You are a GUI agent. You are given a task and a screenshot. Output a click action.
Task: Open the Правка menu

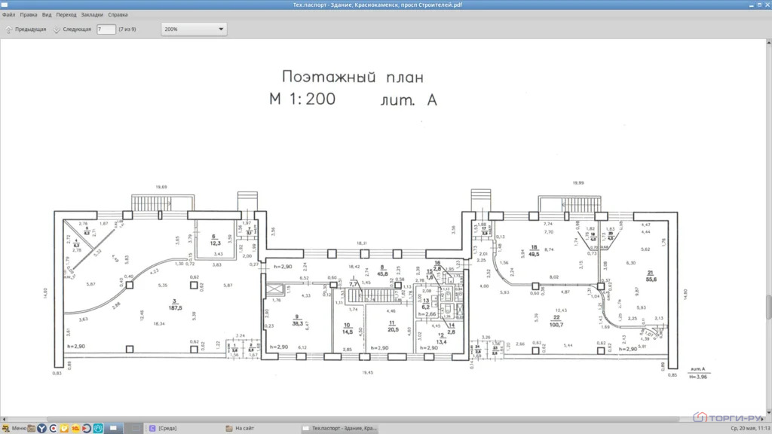[x=29, y=15]
